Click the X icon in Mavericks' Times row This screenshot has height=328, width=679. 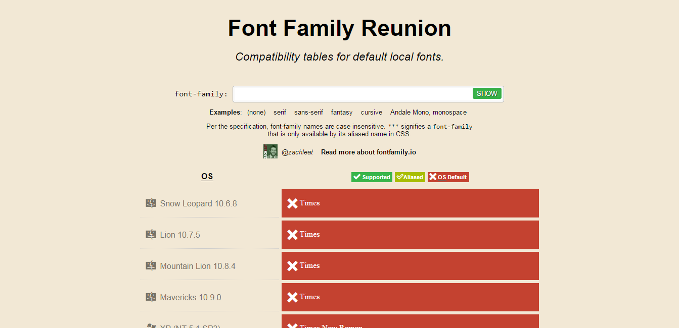[x=292, y=297]
